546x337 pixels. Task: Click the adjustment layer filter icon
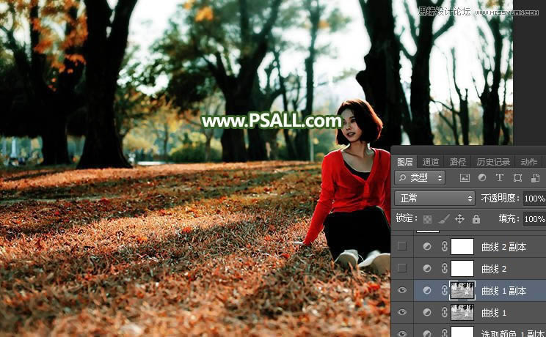(x=482, y=178)
